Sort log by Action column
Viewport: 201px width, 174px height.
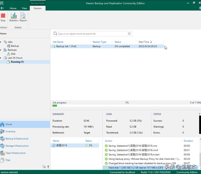(x=108, y=141)
